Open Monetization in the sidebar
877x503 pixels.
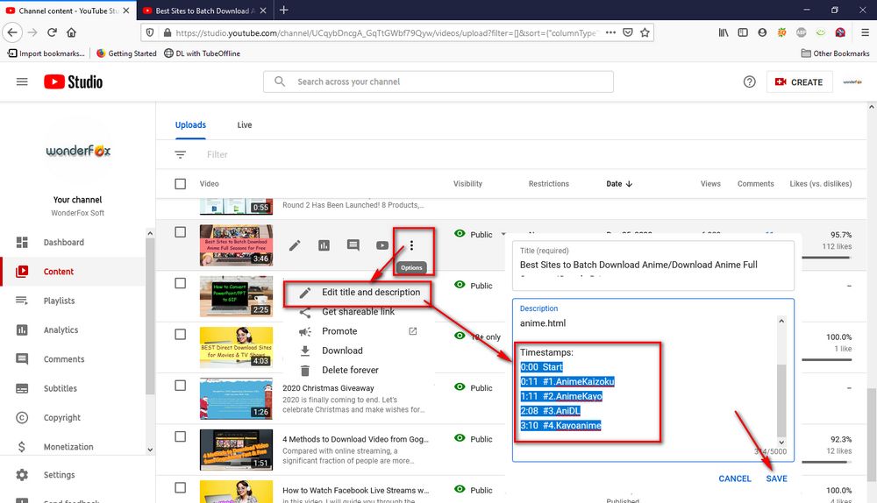click(x=68, y=447)
